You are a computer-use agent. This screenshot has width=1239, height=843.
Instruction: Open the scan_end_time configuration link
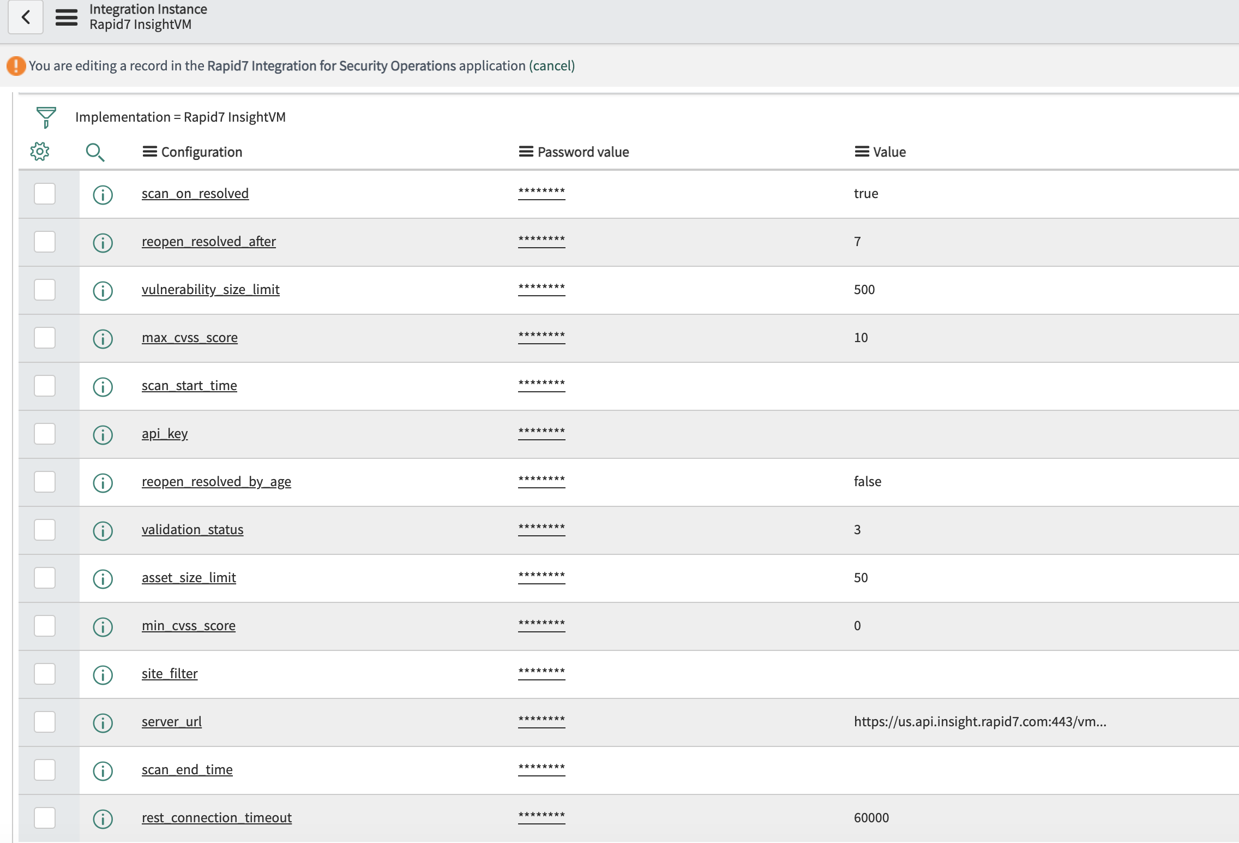(187, 770)
